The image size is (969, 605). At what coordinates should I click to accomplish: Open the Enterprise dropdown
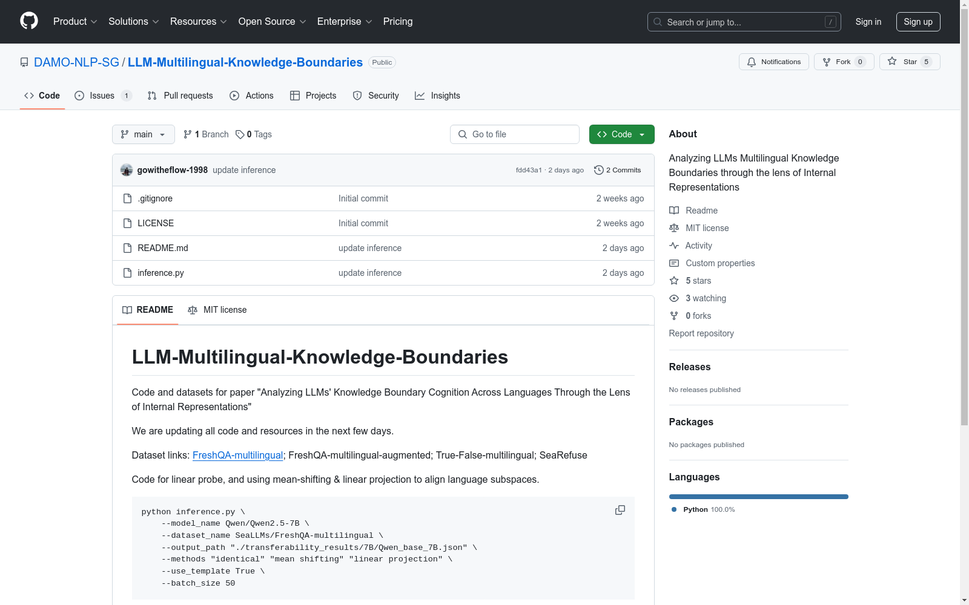click(x=345, y=22)
